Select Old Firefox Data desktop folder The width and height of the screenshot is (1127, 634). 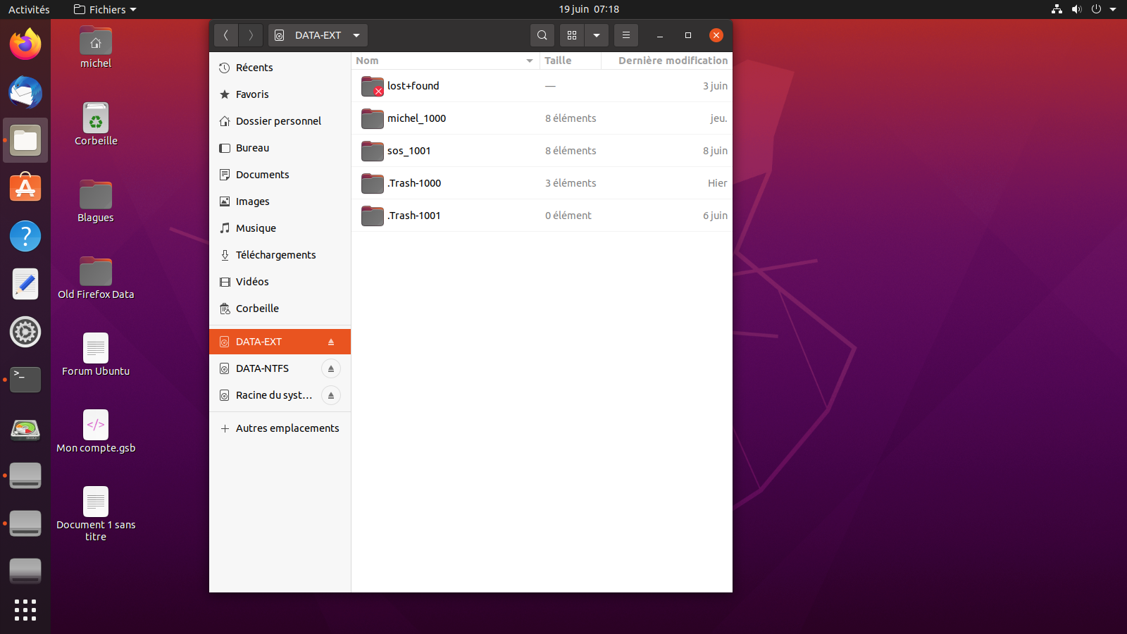pos(96,278)
